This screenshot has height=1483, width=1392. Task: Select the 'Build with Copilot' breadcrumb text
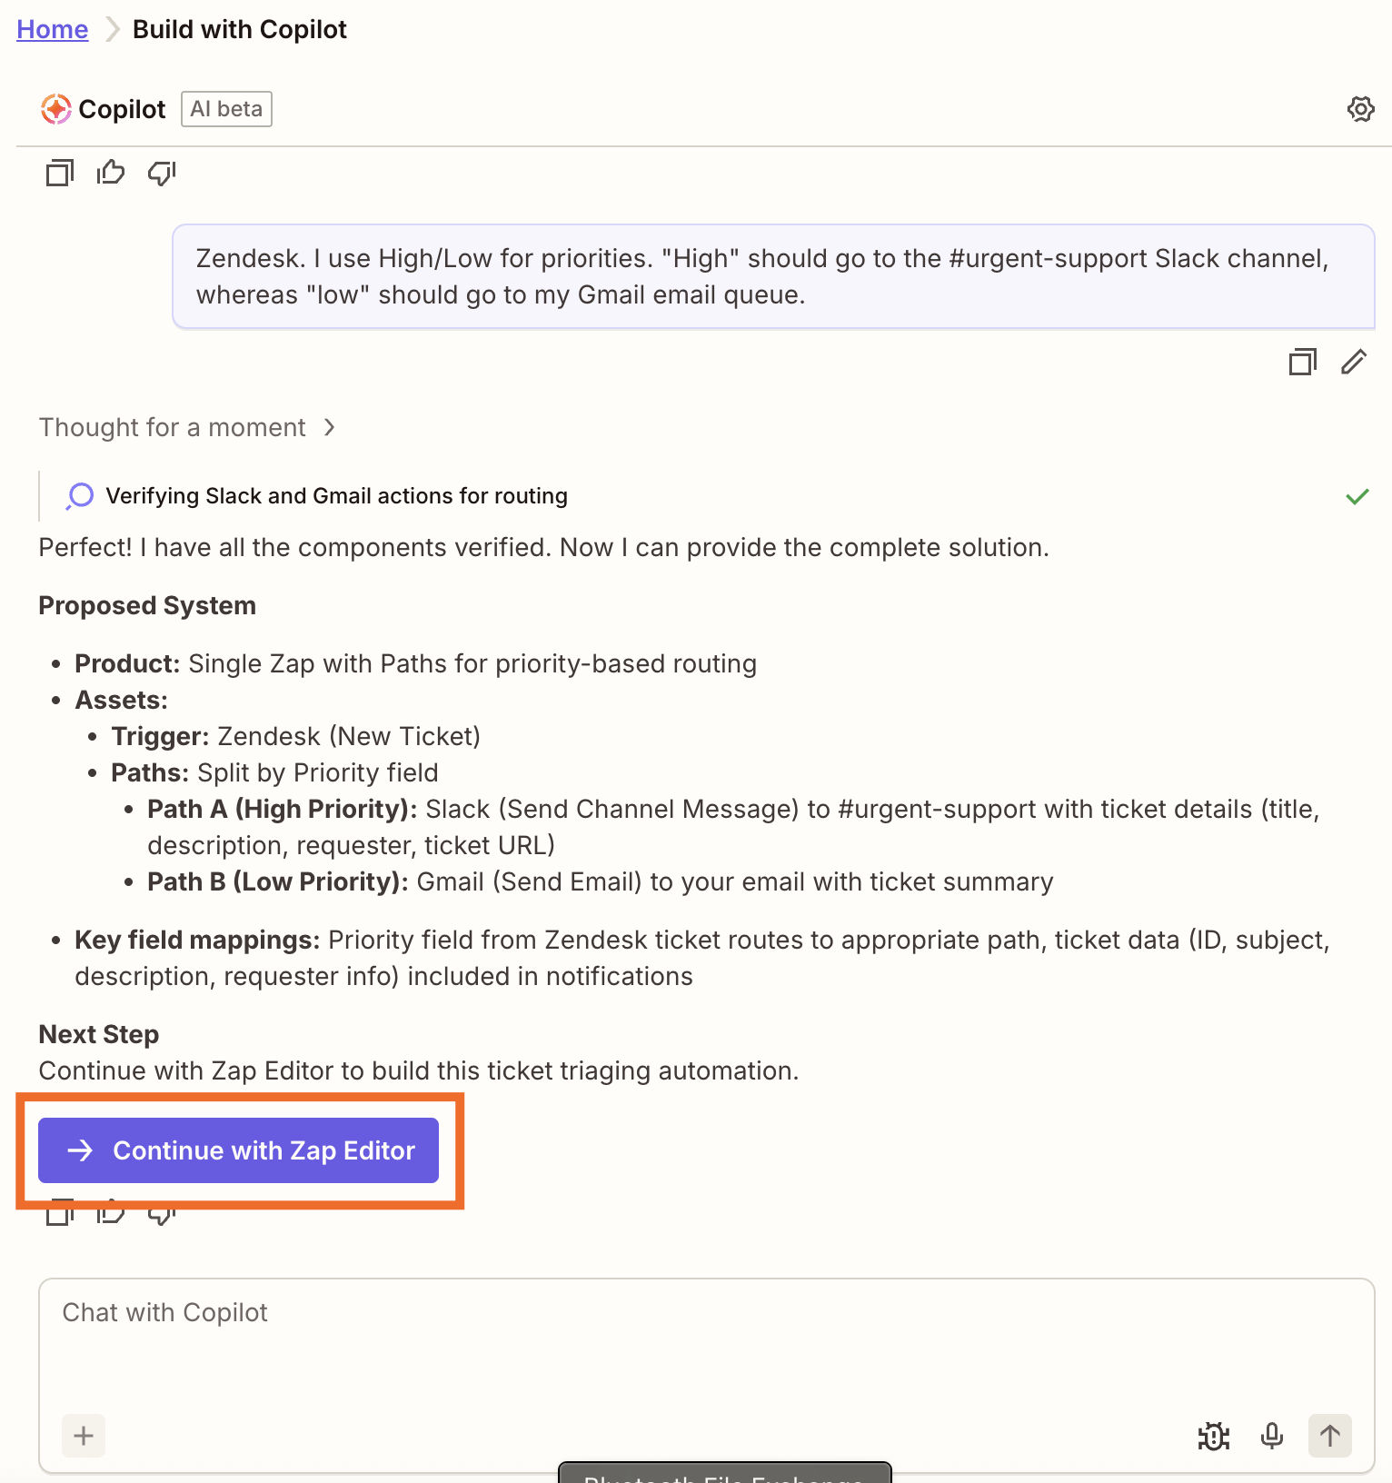(240, 29)
